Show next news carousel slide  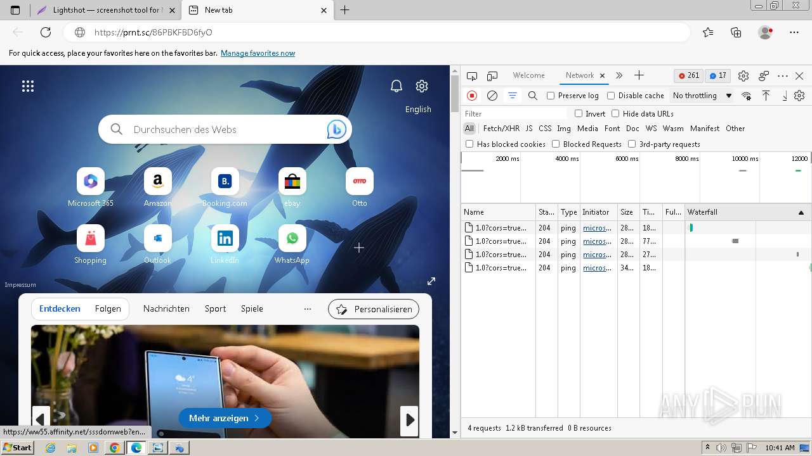pos(410,420)
